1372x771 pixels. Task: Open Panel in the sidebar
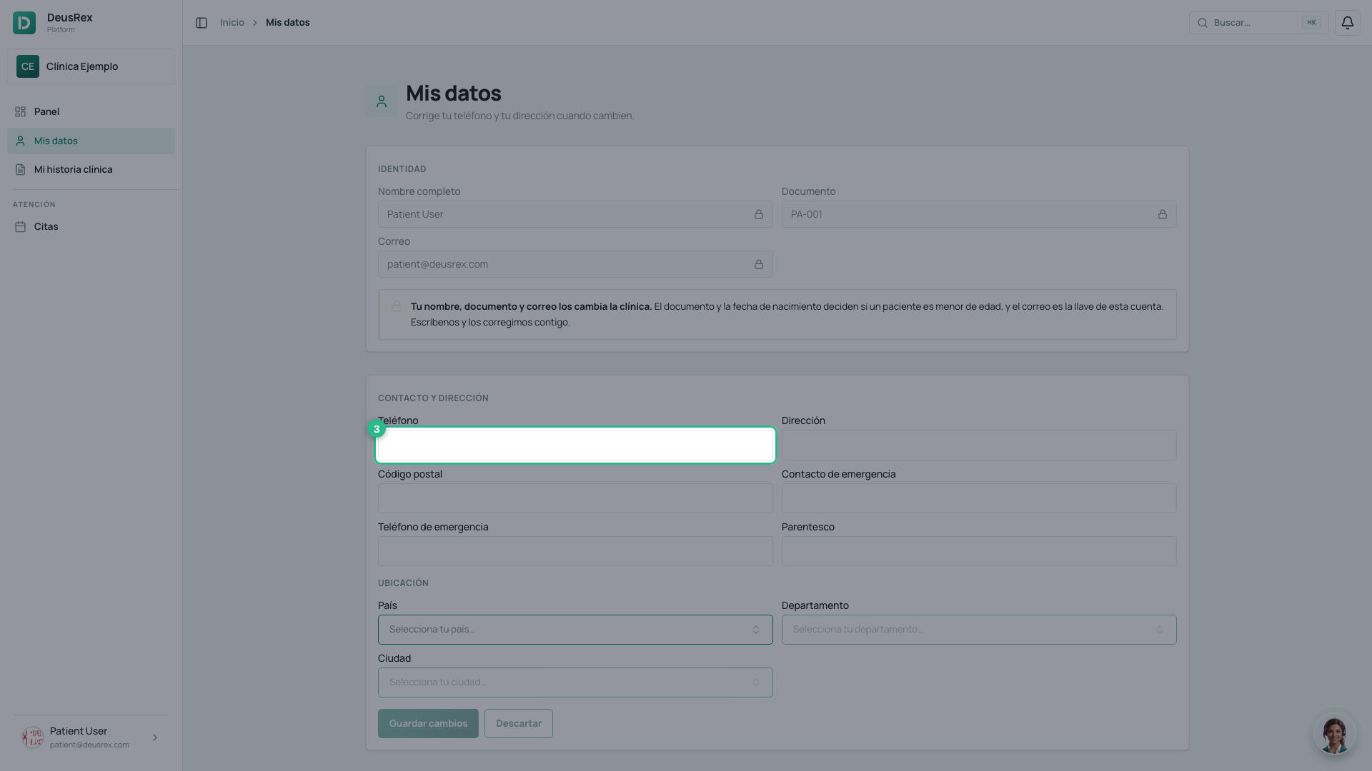[x=91, y=111]
